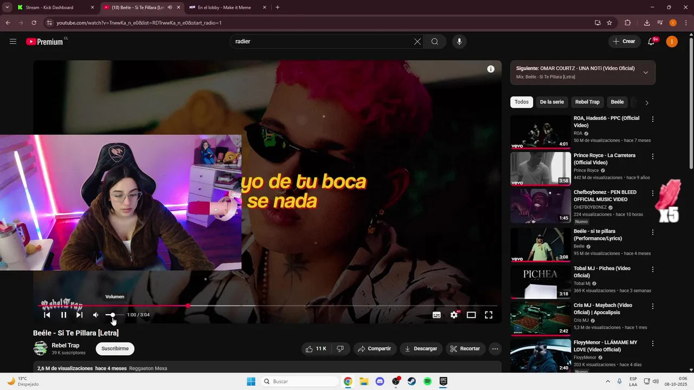Run search with magnifier button
The height and width of the screenshot is (390, 694).
click(435, 42)
